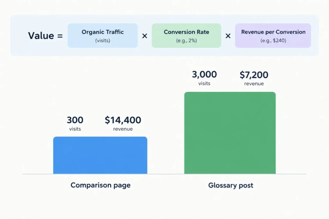Click the "300" visits value
The height and width of the screenshot is (219, 329).
pyautogui.click(x=75, y=120)
